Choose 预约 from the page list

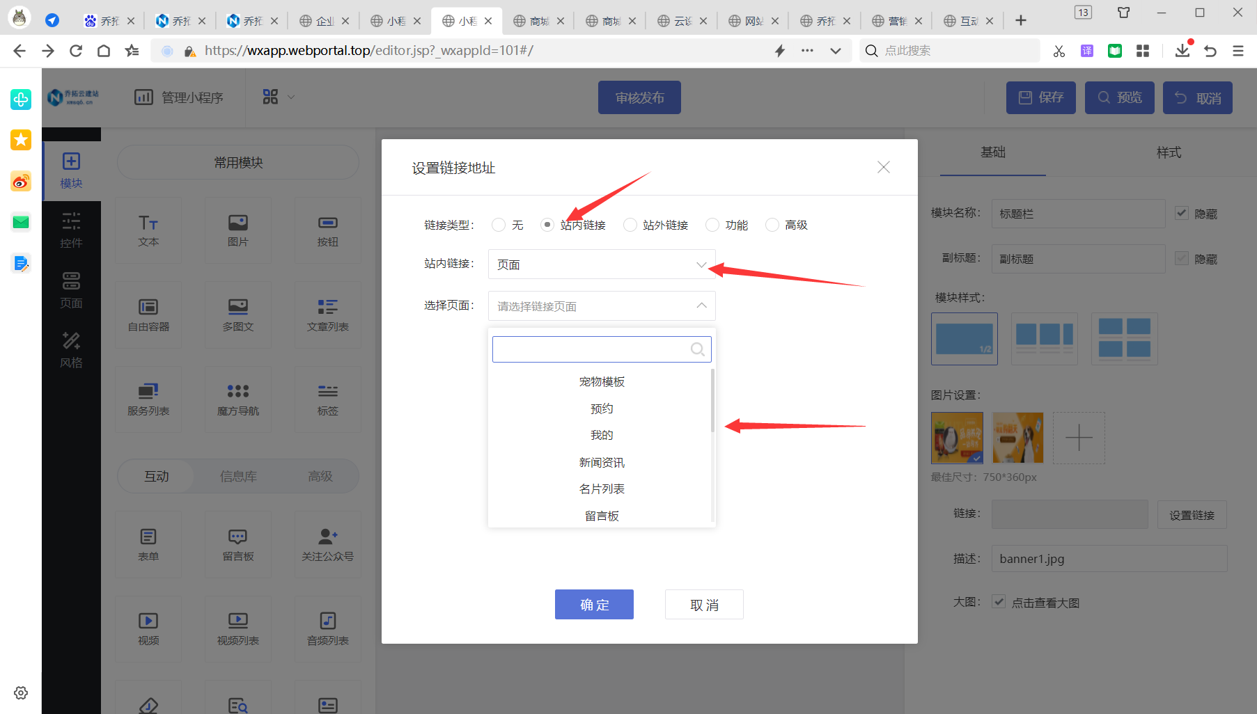(x=602, y=408)
